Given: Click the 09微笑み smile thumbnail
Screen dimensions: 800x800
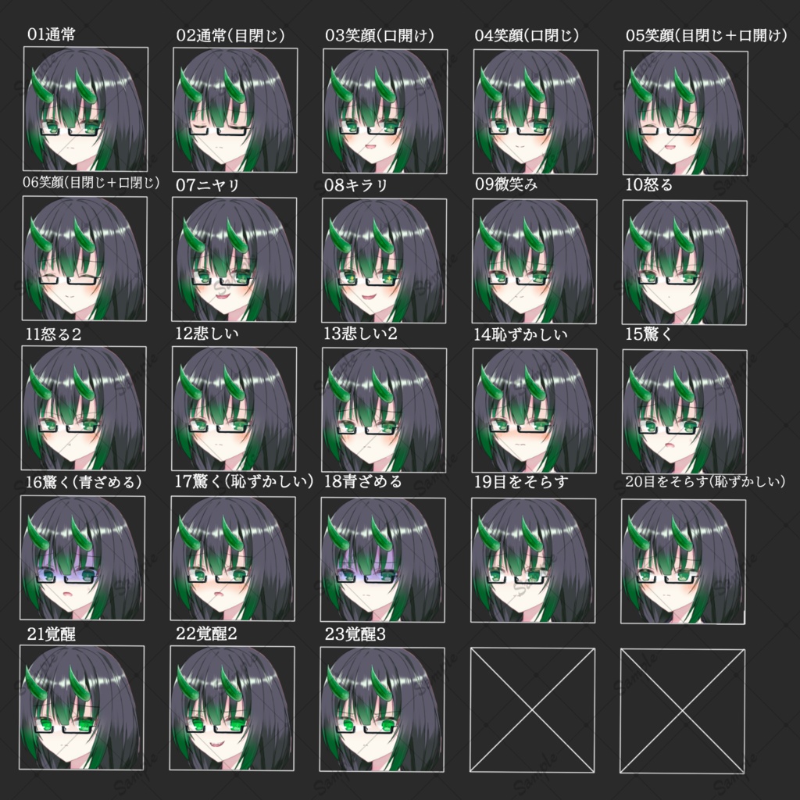Looking at the screenshot, I should tap(534, 258).
